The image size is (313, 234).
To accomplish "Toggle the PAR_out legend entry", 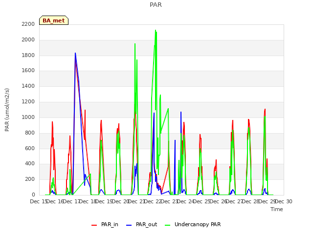I will (141, 224).
